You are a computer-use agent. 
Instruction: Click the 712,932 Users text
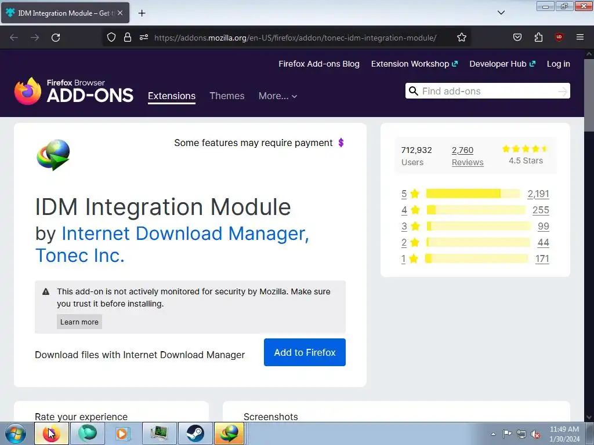416,156
